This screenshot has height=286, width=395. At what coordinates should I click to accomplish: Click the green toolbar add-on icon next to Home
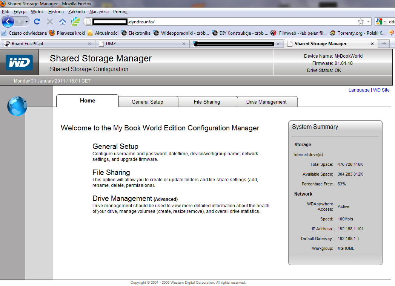[x=75, y=21]
